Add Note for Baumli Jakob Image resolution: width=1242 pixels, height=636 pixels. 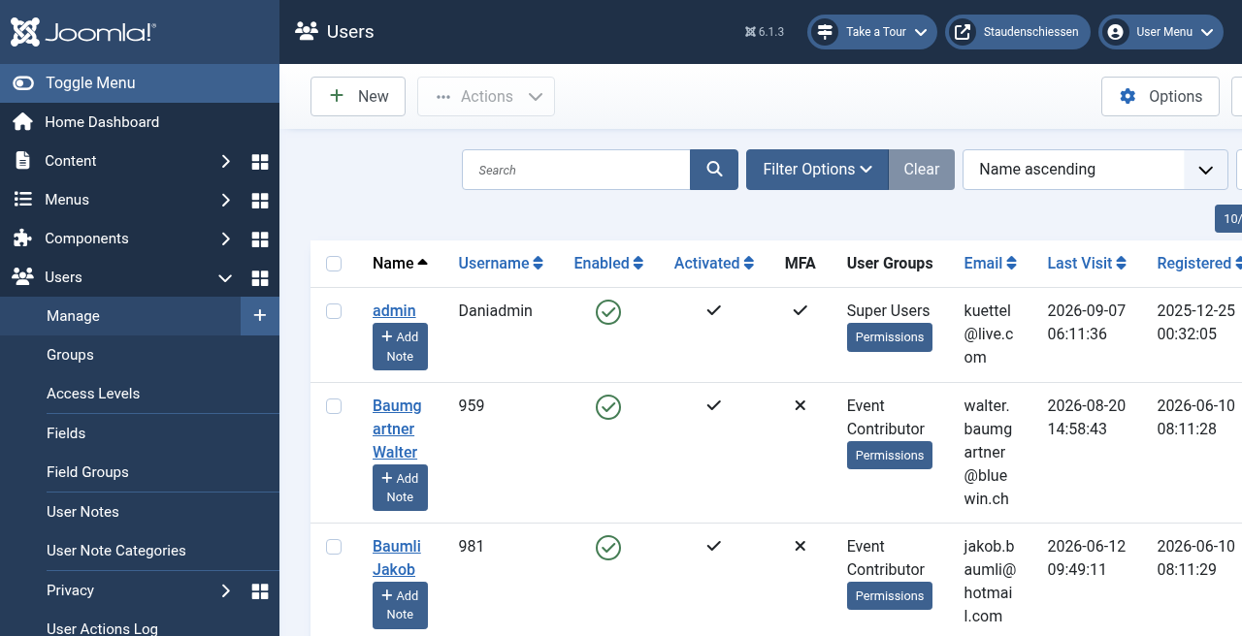tap(400, 605)
